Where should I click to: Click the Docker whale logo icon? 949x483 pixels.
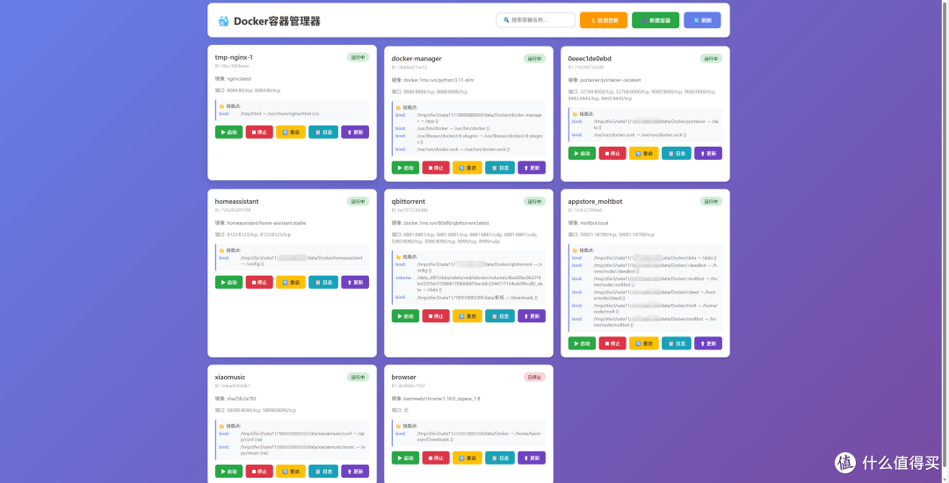pyautogui.click(x=223, y=21)
